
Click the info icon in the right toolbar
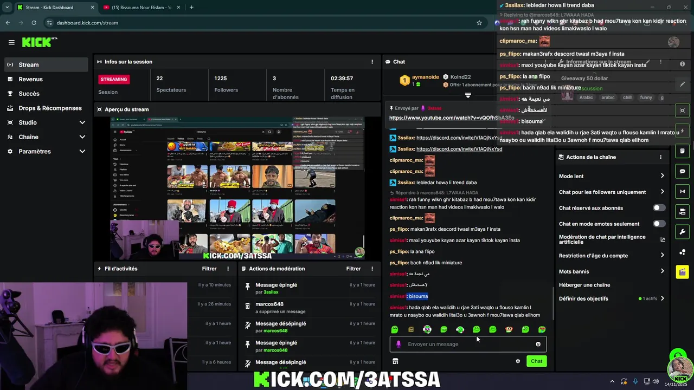(682, 64)
